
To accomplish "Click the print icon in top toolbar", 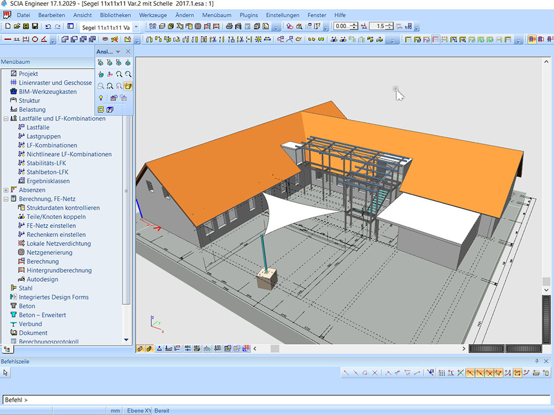I will click(x=229, y=27).
